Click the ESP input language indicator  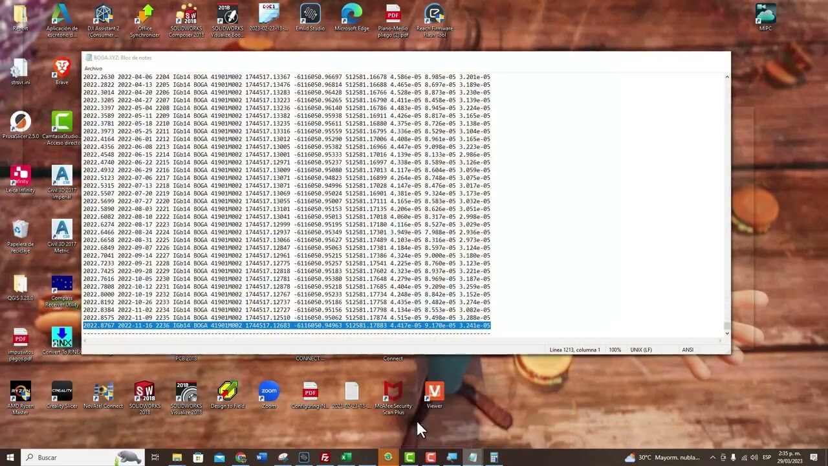click(767, 458)
